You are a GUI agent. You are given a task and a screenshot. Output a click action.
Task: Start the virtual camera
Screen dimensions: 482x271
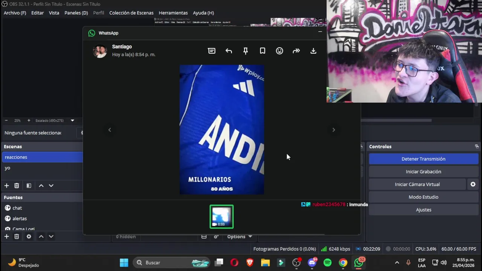(417, 184)
